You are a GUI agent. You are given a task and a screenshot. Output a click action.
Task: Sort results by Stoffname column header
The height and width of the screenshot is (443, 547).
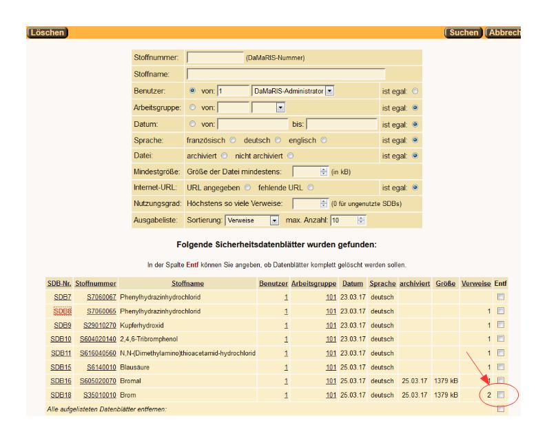(187, 284)
